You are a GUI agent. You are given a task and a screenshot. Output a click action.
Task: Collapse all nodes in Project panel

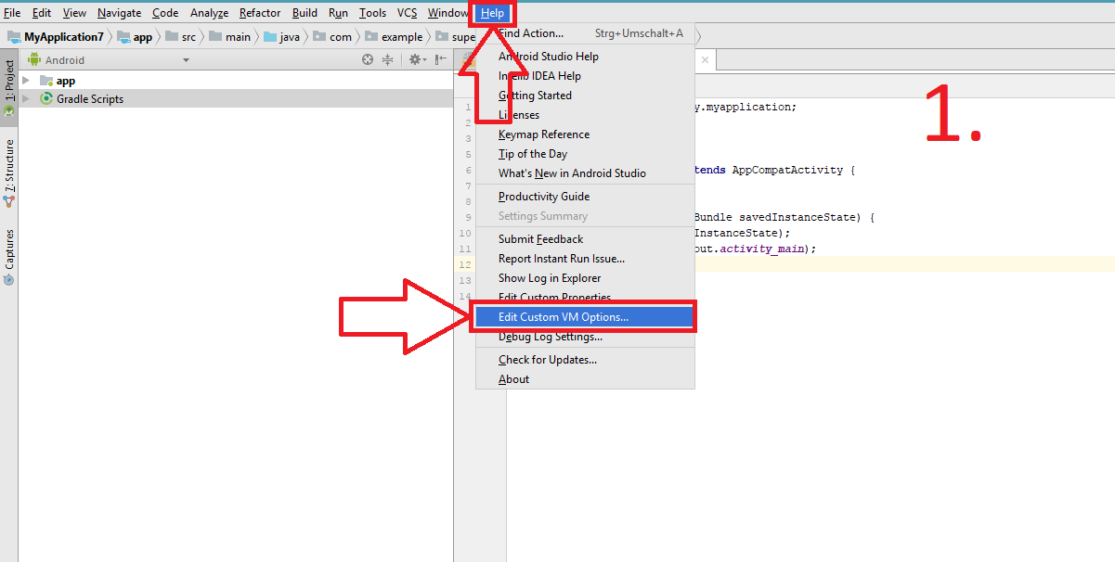388,59
